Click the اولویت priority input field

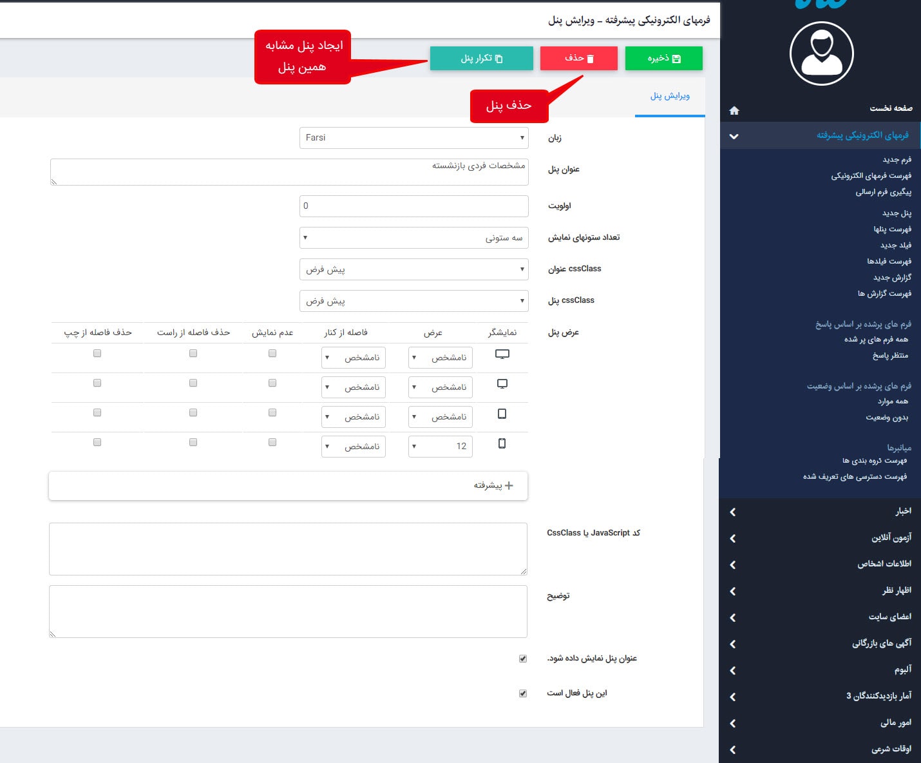pyautogui.click(x=413, y=206)
